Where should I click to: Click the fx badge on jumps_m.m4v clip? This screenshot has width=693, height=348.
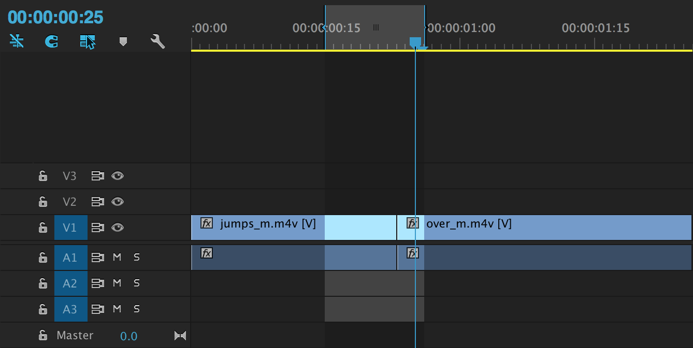pyautogui.click(x=207, y=223)
